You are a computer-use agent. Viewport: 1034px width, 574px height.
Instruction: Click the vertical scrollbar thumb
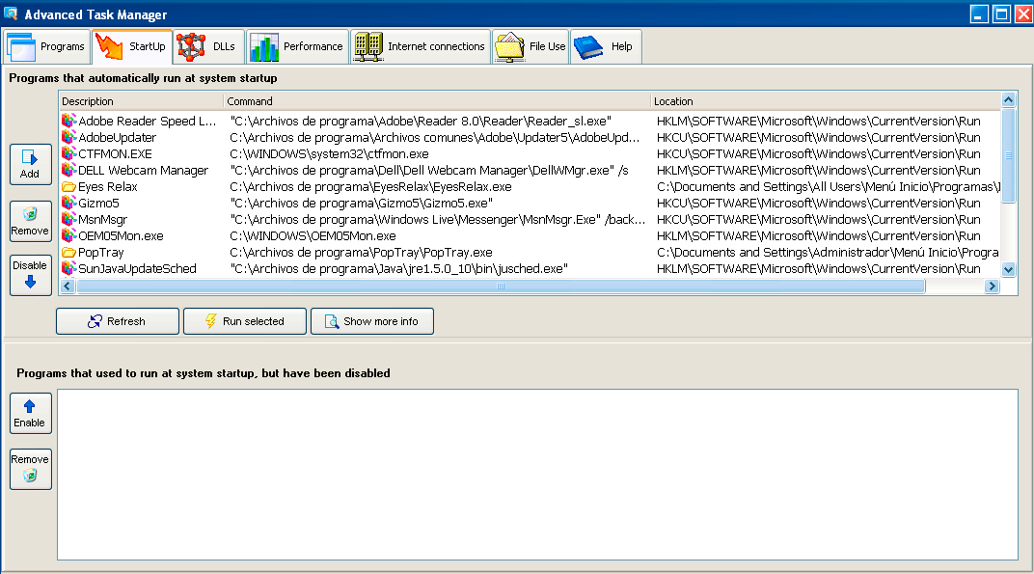coord(1008,155)
